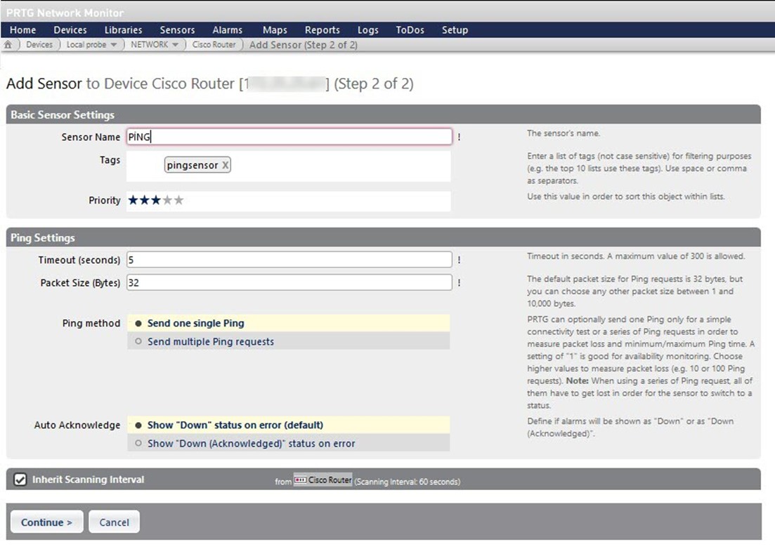Click Cisco Router link in scanning interval bar
The image size is (775, 547).
pyautogui.click(x=330, y=480)
